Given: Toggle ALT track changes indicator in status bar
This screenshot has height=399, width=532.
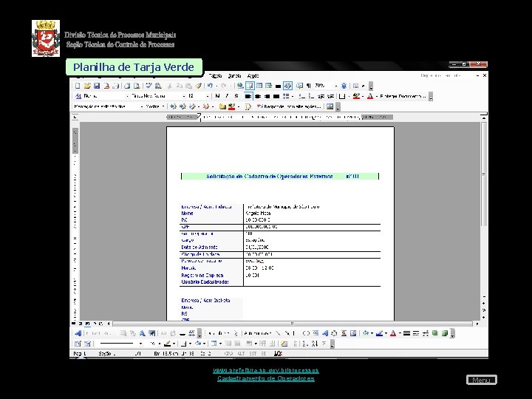Looking at the screenshot, I should (241, 353).
